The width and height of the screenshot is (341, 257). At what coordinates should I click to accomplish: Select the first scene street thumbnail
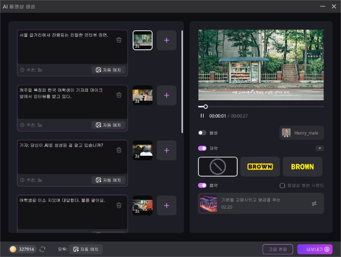pyautogui.click(x=142, y=40)
